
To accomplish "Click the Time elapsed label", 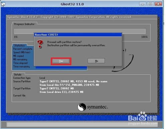I will pos(20,63).
